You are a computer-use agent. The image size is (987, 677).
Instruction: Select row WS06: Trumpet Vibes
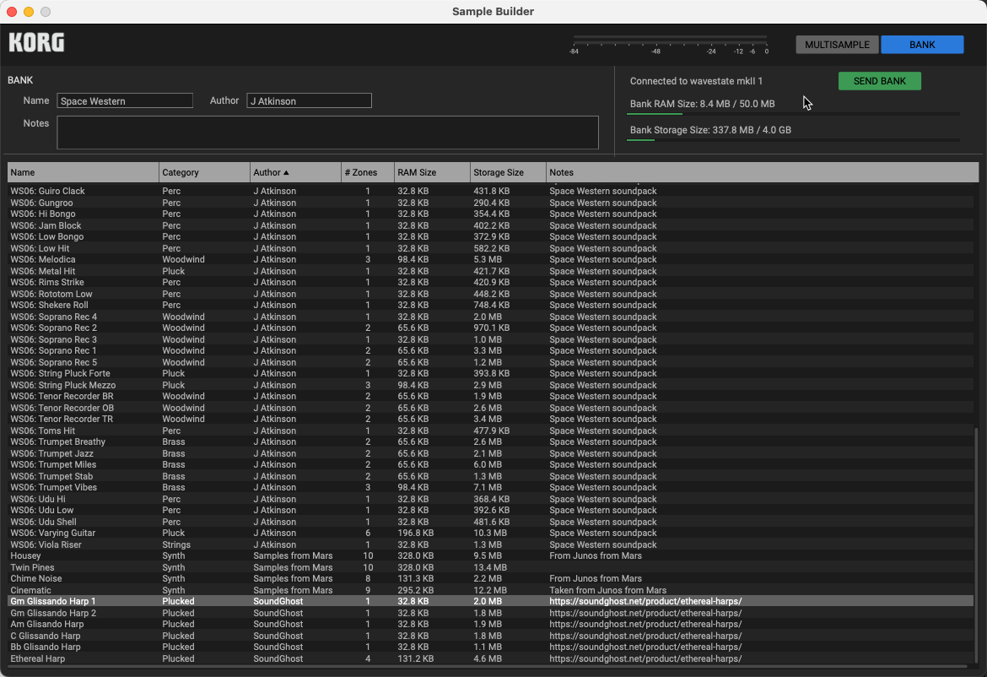pos(490,487)
